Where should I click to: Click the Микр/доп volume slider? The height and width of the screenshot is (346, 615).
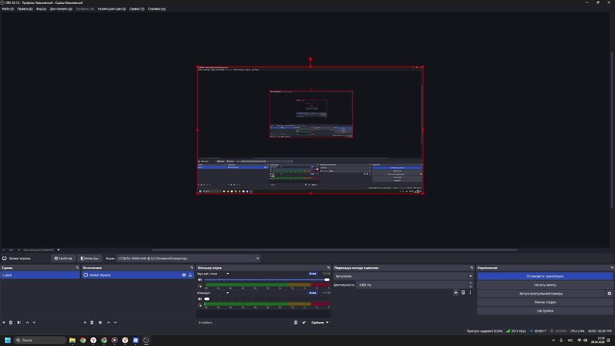(267, 299)
